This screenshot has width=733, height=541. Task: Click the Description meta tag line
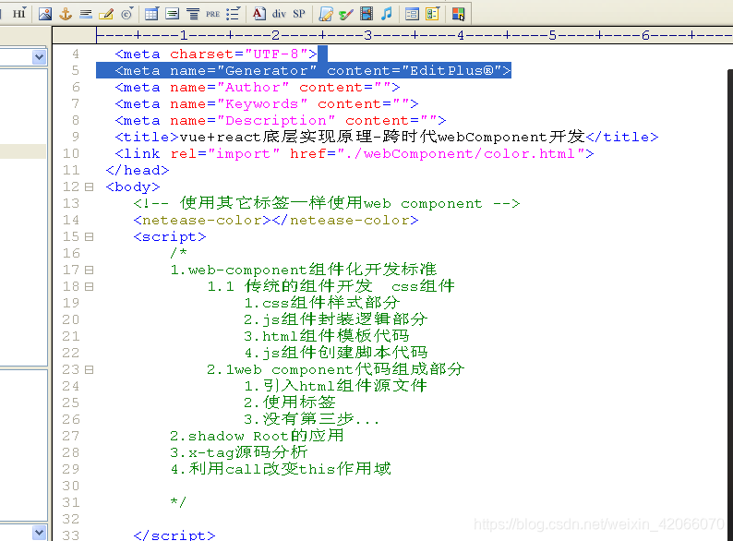tap(281, 121)
